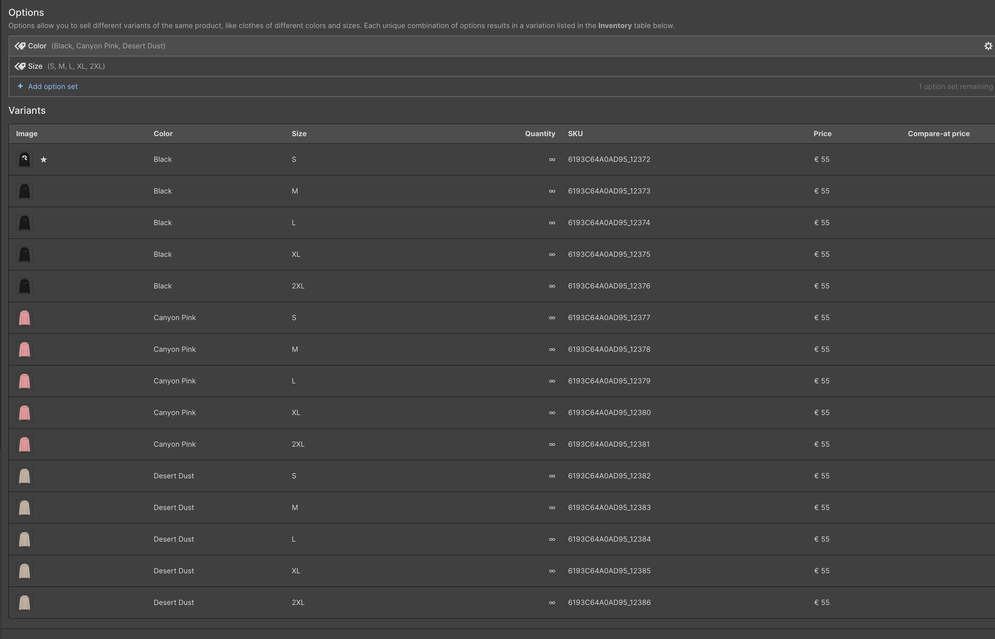Click the Price column header
The image size is (995, 639).
[822, 133]
